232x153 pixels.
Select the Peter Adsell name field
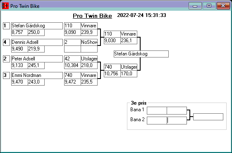pos(37,59)
